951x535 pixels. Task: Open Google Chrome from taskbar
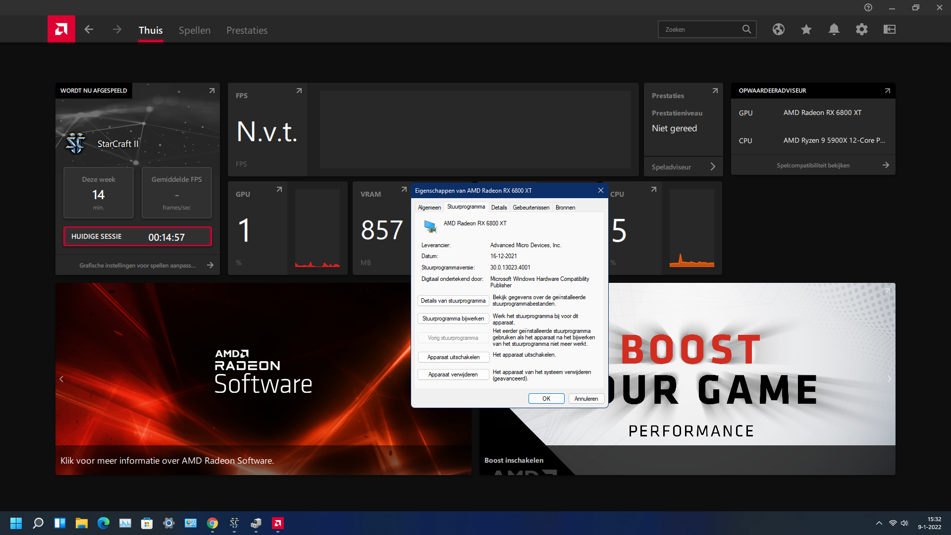pyautogui.click(x=212, y=523)
